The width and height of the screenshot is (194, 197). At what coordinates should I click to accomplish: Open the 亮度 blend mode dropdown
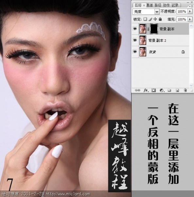coord(146,12)
